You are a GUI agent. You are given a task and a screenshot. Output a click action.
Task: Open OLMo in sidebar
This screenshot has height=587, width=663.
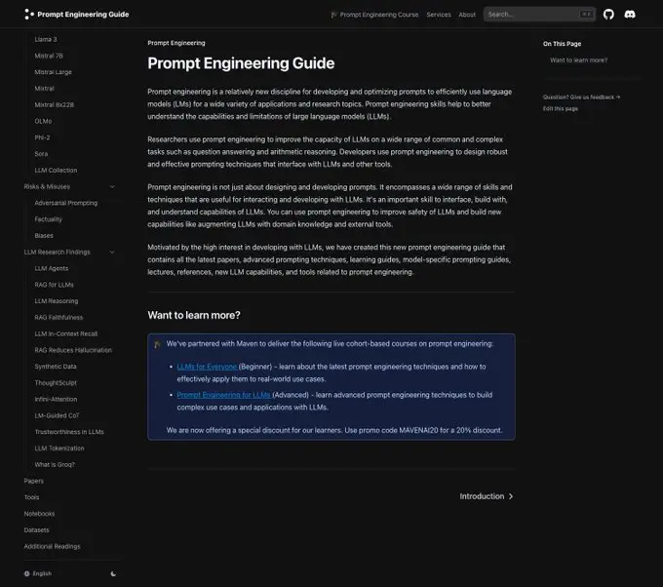[x=43, y=121]
